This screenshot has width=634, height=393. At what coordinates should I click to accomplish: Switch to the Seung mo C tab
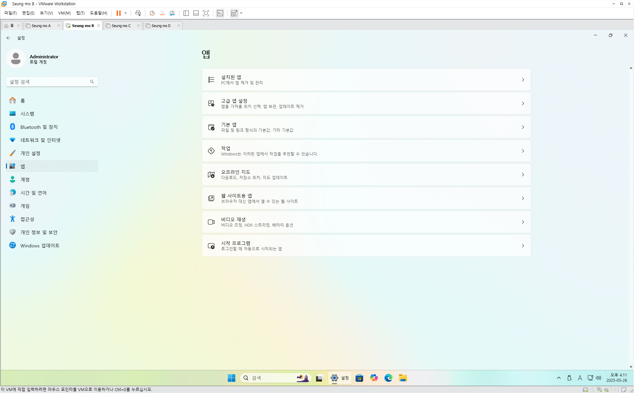click(121, 26)
